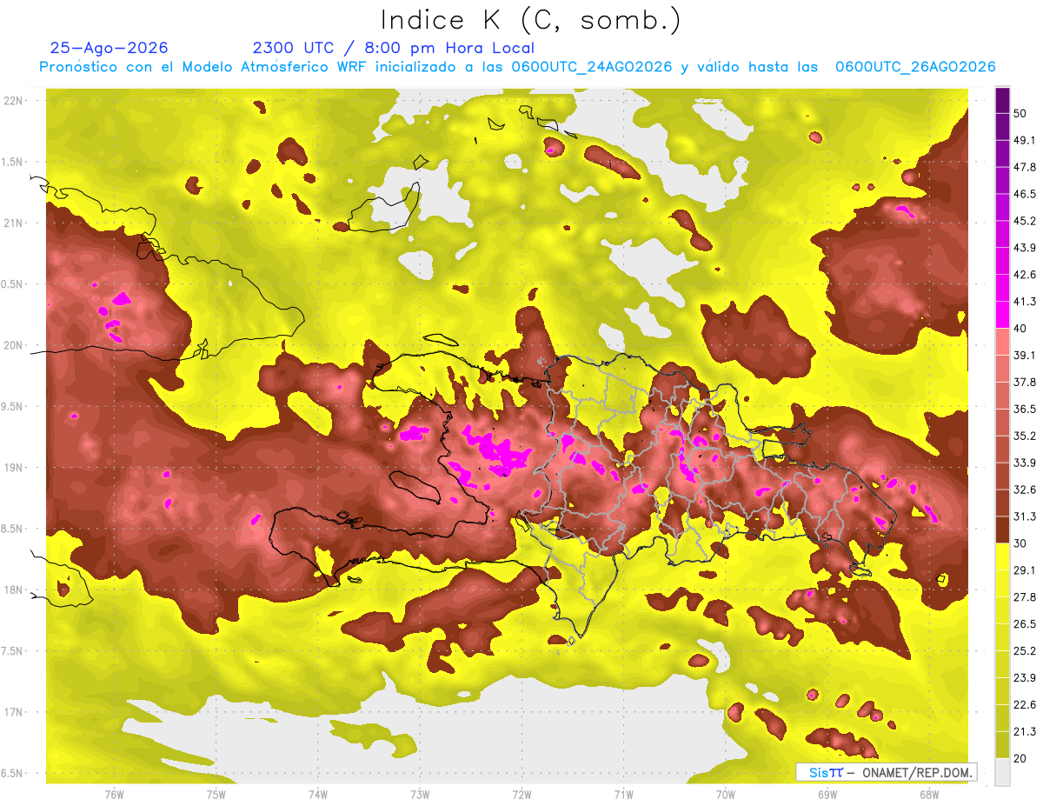Screen dimensions: 1043x806
Task: Click the colorbar value "33.9"
Action: 1025,463
